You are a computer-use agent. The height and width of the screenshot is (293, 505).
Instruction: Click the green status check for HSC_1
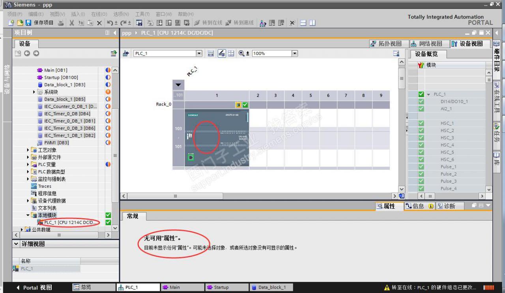tap(421, 123)
